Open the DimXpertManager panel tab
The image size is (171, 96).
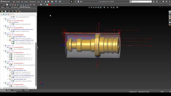[x=13, y=11]
